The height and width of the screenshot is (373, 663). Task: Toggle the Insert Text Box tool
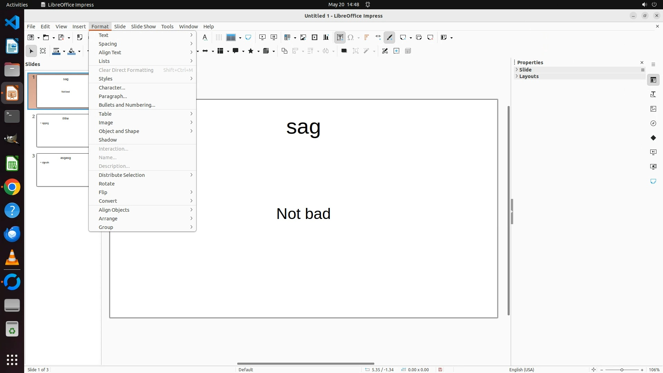click(x=340, y=37)
